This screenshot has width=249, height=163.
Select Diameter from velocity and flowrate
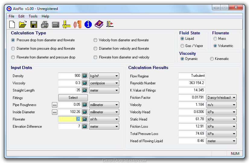121,49
